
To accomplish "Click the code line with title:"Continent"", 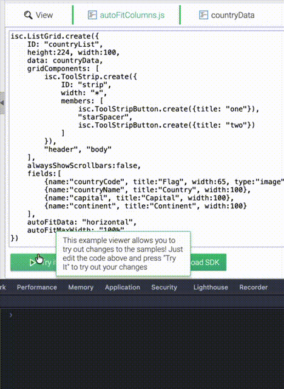I will (146, 206).
